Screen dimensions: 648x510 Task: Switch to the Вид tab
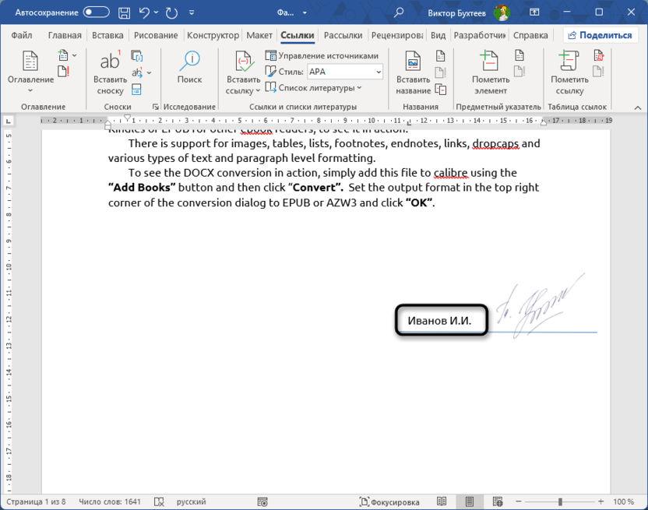pos(438,36)
